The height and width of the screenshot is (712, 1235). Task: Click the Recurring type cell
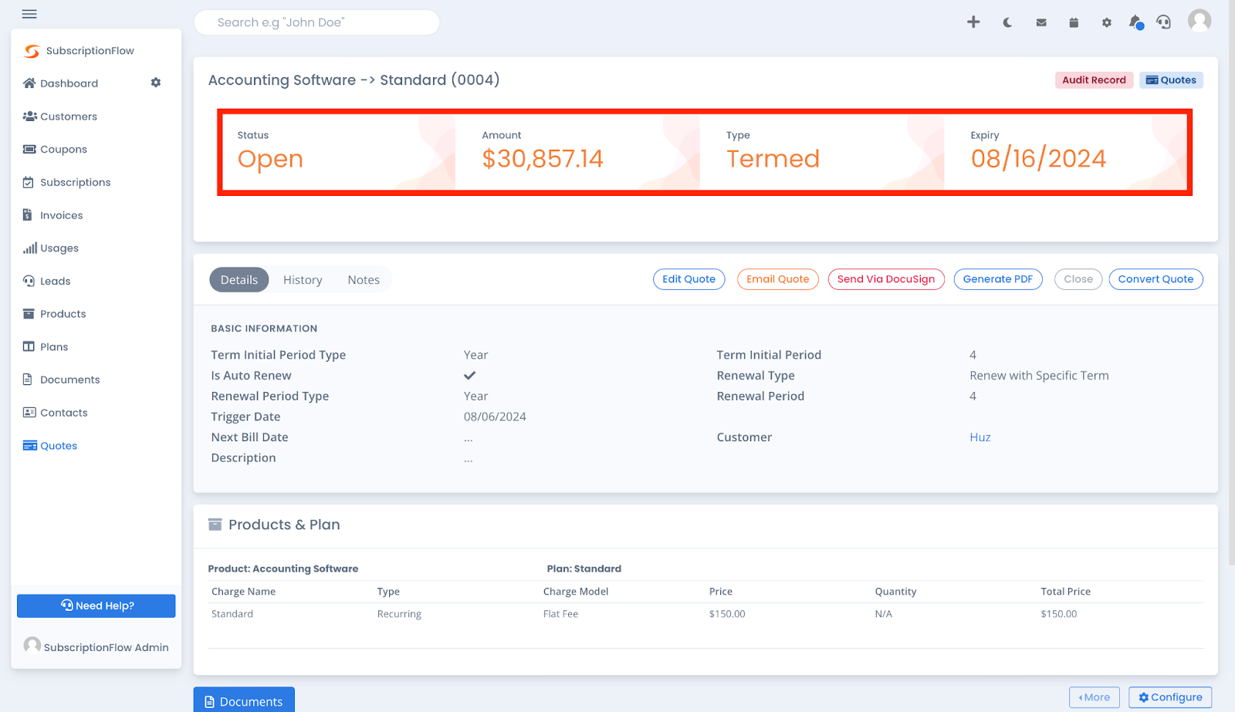coord(399,614)
